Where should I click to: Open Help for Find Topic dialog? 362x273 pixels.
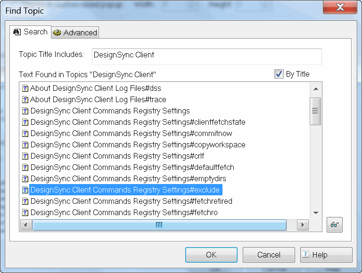pyautogui.click(x=326, y=255)
